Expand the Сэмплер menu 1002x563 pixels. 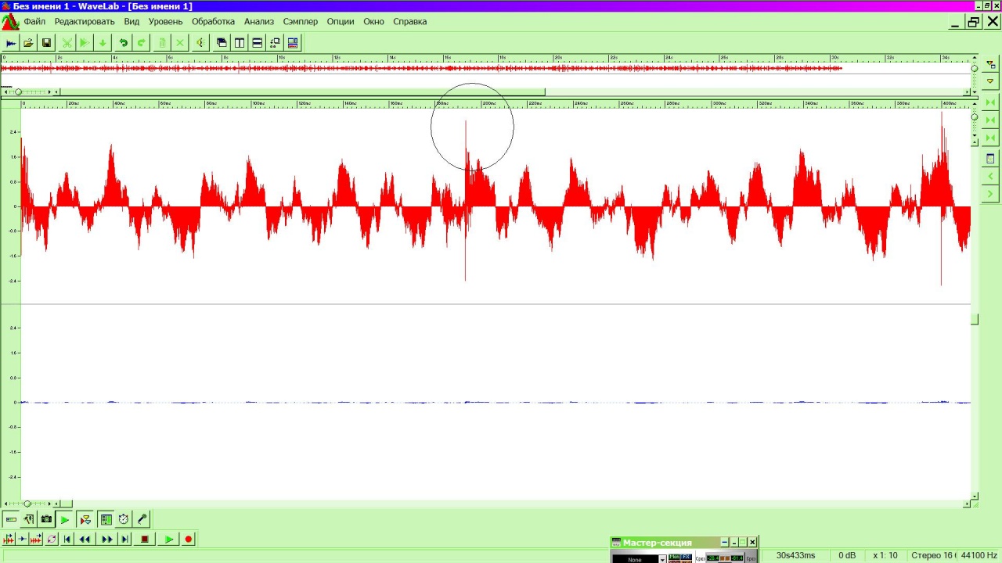tap(301, 21)
